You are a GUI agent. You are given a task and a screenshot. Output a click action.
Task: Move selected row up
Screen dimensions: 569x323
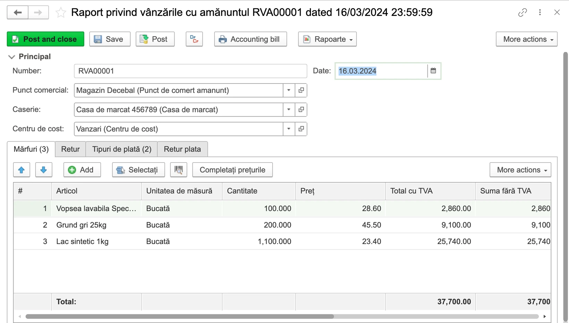22,170
